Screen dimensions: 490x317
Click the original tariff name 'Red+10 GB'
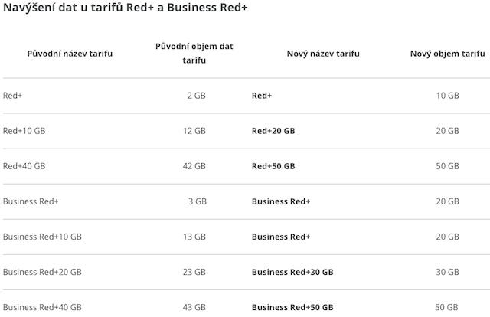point(24,131)
